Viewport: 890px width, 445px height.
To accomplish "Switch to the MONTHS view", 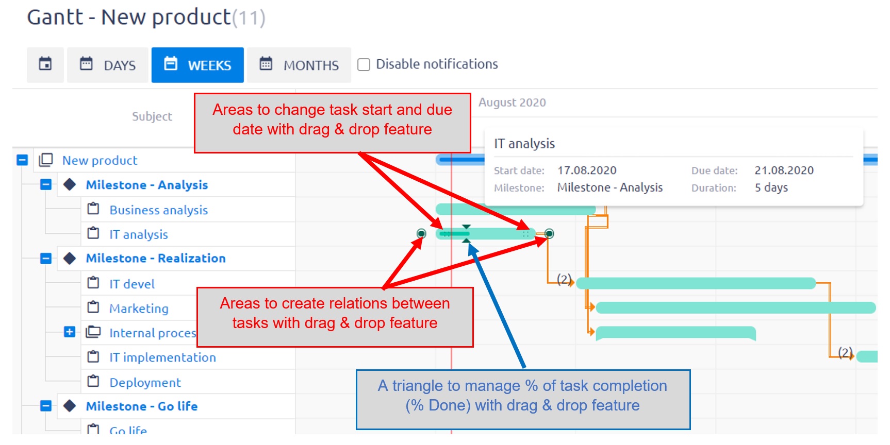I will pos(299,65).
